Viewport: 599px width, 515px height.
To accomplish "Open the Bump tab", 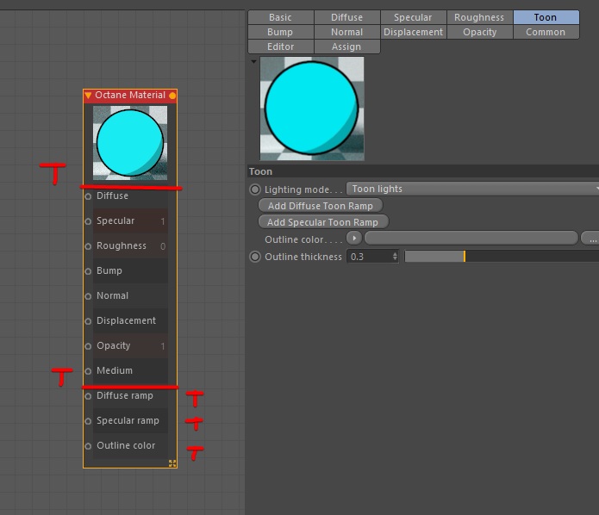I will point(281,32).
